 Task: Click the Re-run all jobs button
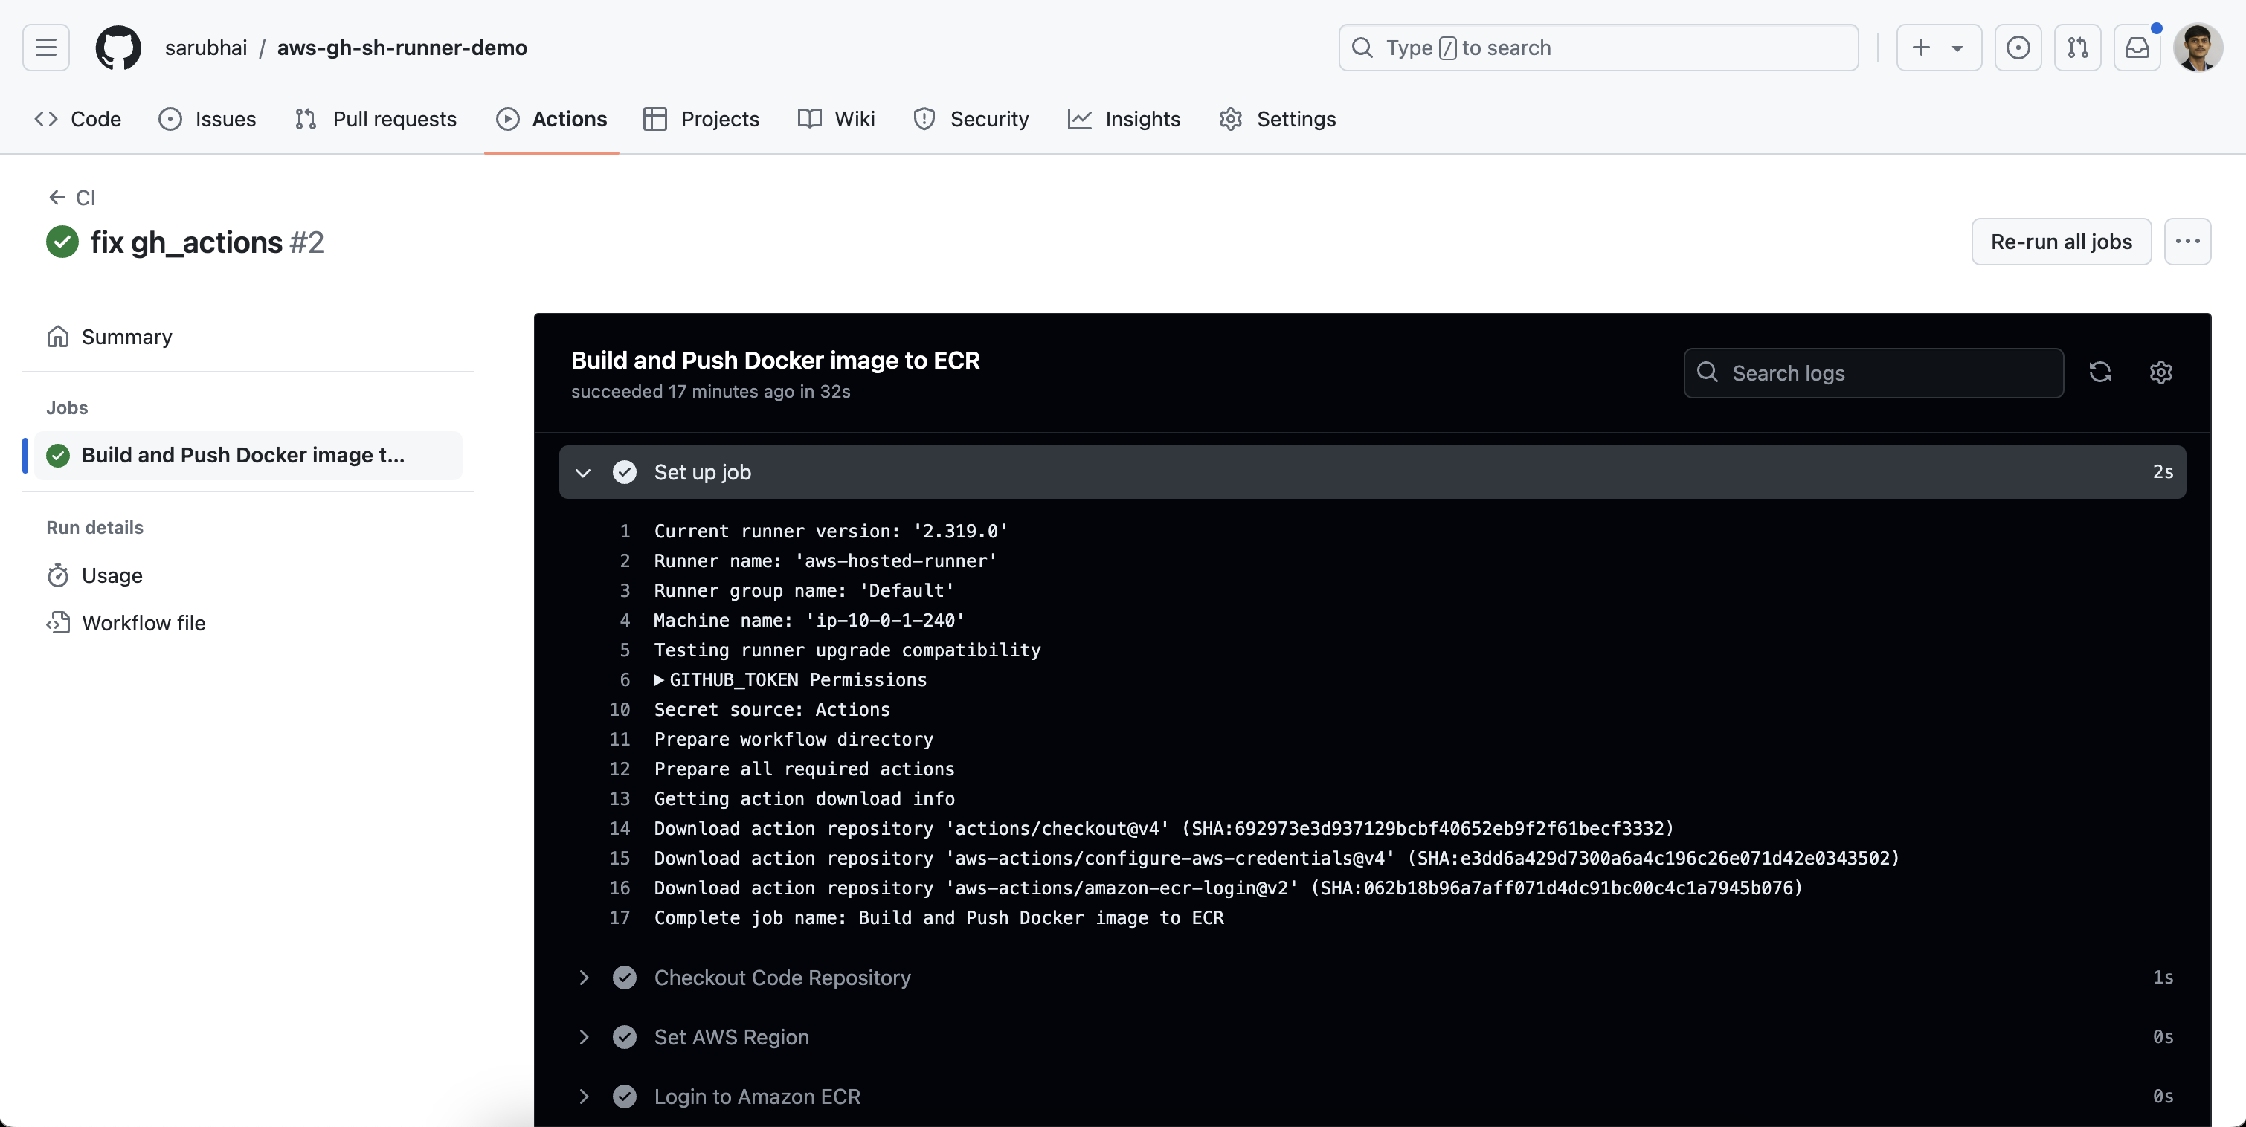[2060, 242]
